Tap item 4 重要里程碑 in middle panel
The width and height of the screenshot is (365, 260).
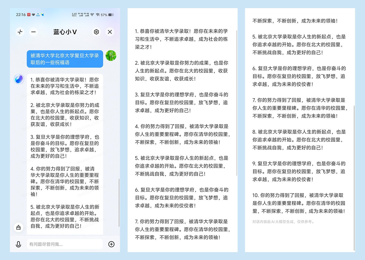[182, 134]
